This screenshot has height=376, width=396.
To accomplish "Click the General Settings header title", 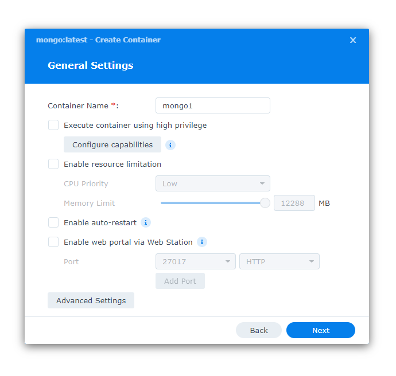I will click(91, 65).
